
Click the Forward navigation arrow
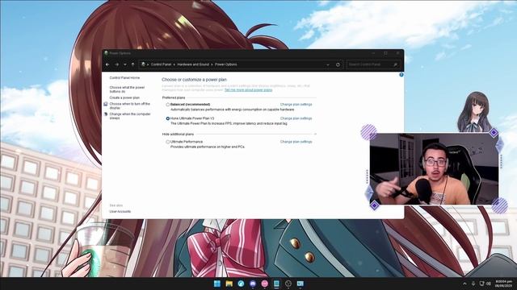116,64
